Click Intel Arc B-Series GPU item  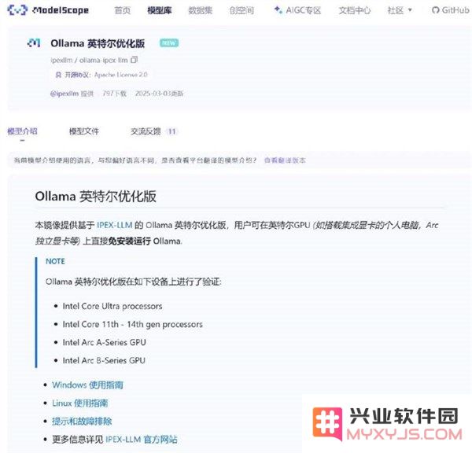[x=104, y=361]
